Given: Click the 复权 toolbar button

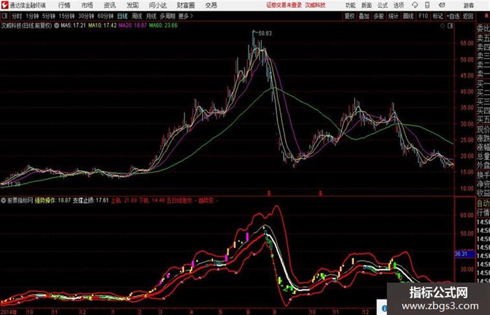Looking at the screenshot, I should 349,16.
